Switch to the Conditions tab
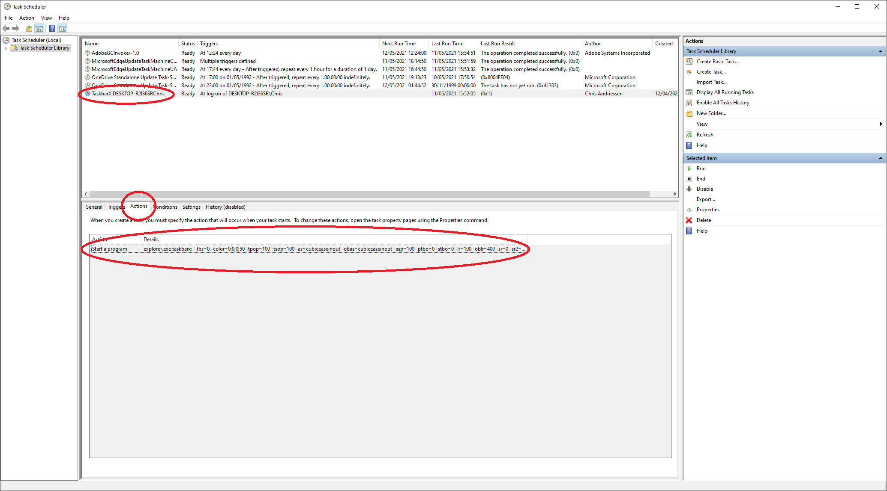This screenshot has height=491, width=887. click(165, 207)
